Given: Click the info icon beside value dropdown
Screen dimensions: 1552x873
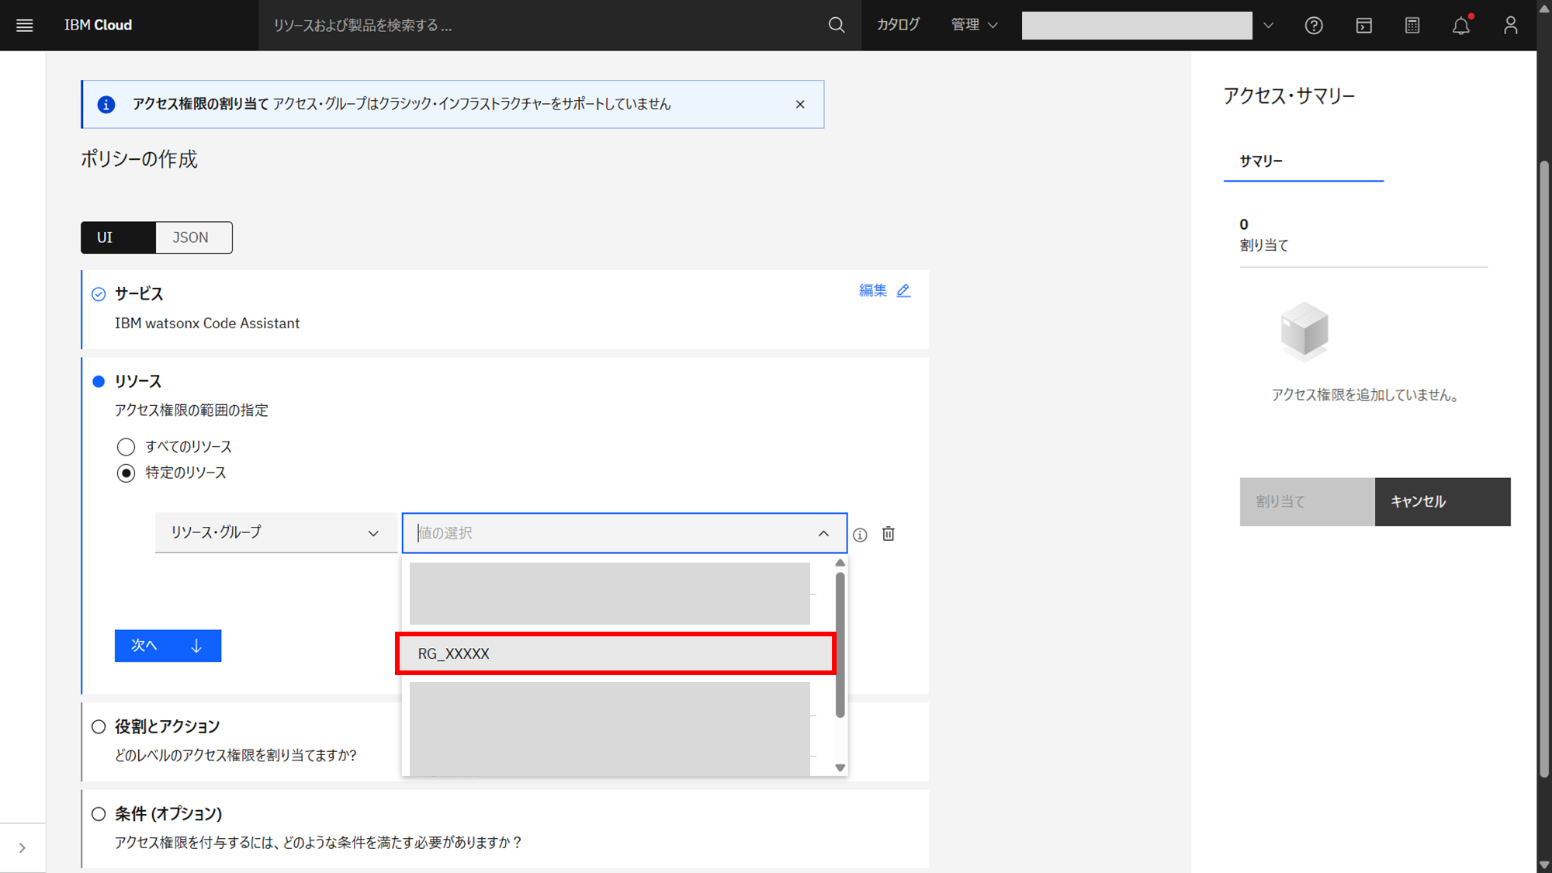Looking at the screenshot, I should [860, 535].
